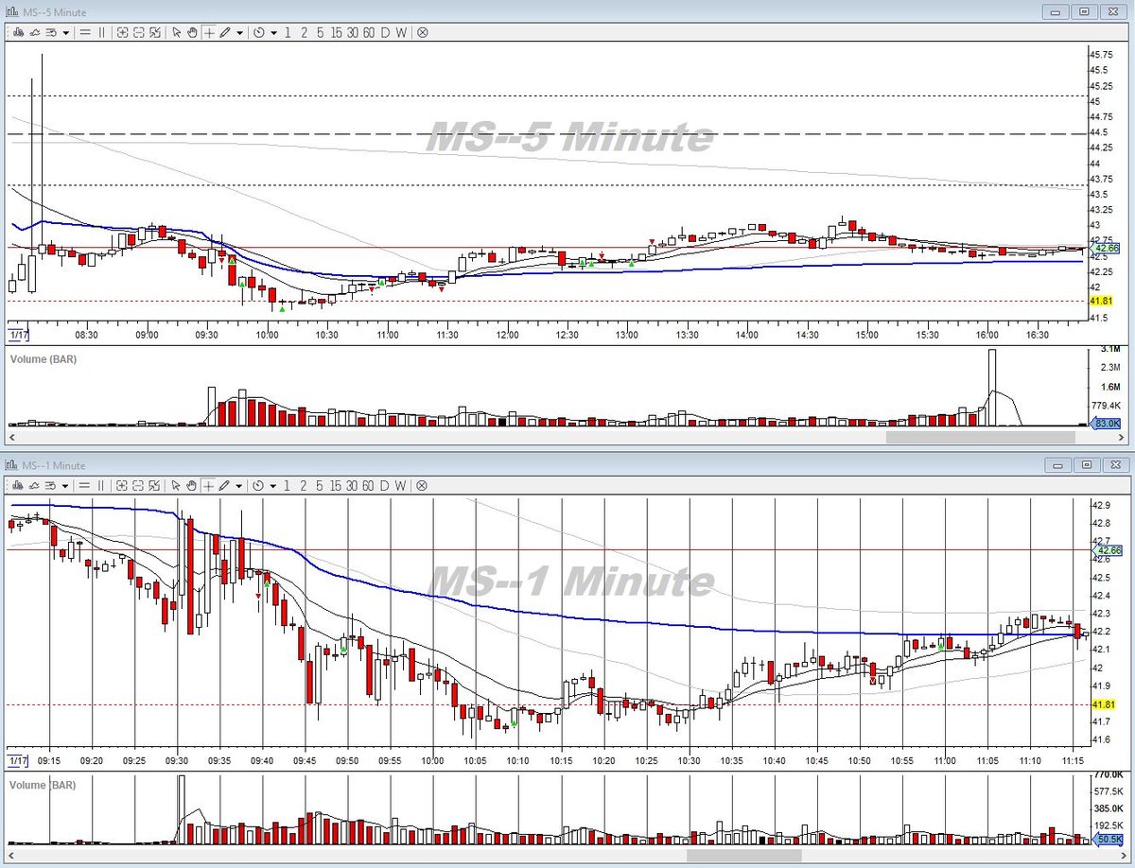
Task: Click zoom-in icon on the 5-minute chart toolbar
Action: (123, 32)
